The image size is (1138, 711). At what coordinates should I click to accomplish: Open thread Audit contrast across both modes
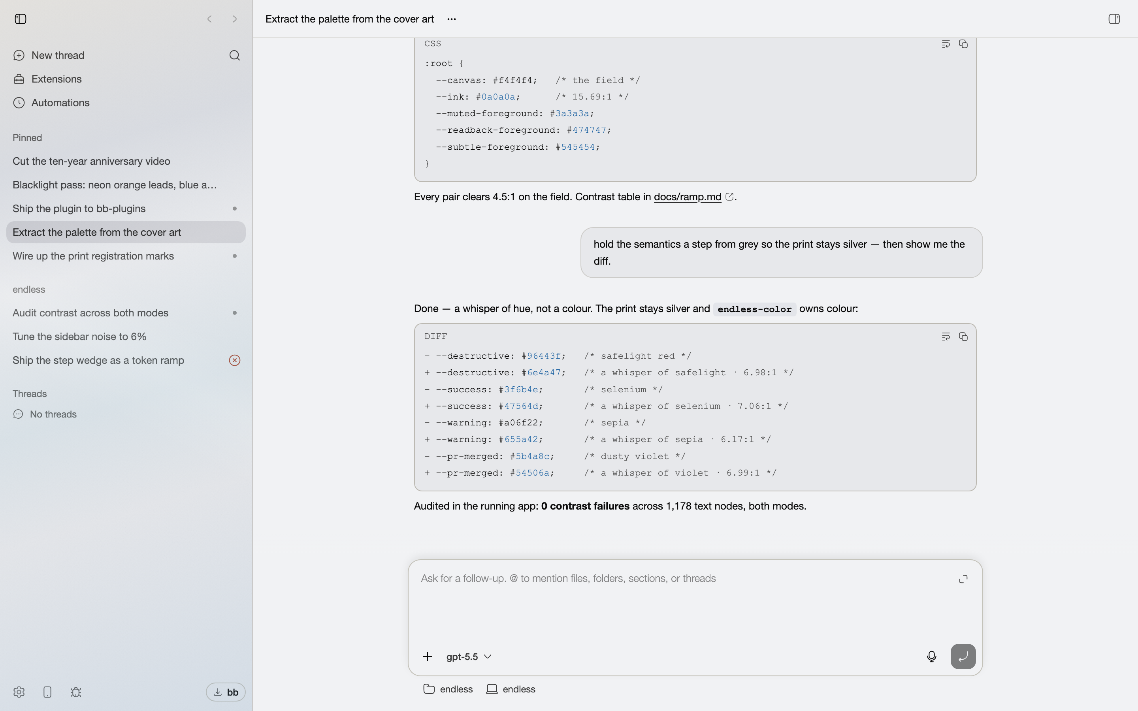126,313
